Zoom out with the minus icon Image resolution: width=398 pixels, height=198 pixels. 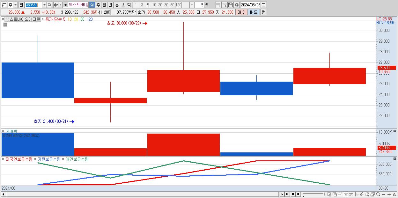[x=383, y=194]
